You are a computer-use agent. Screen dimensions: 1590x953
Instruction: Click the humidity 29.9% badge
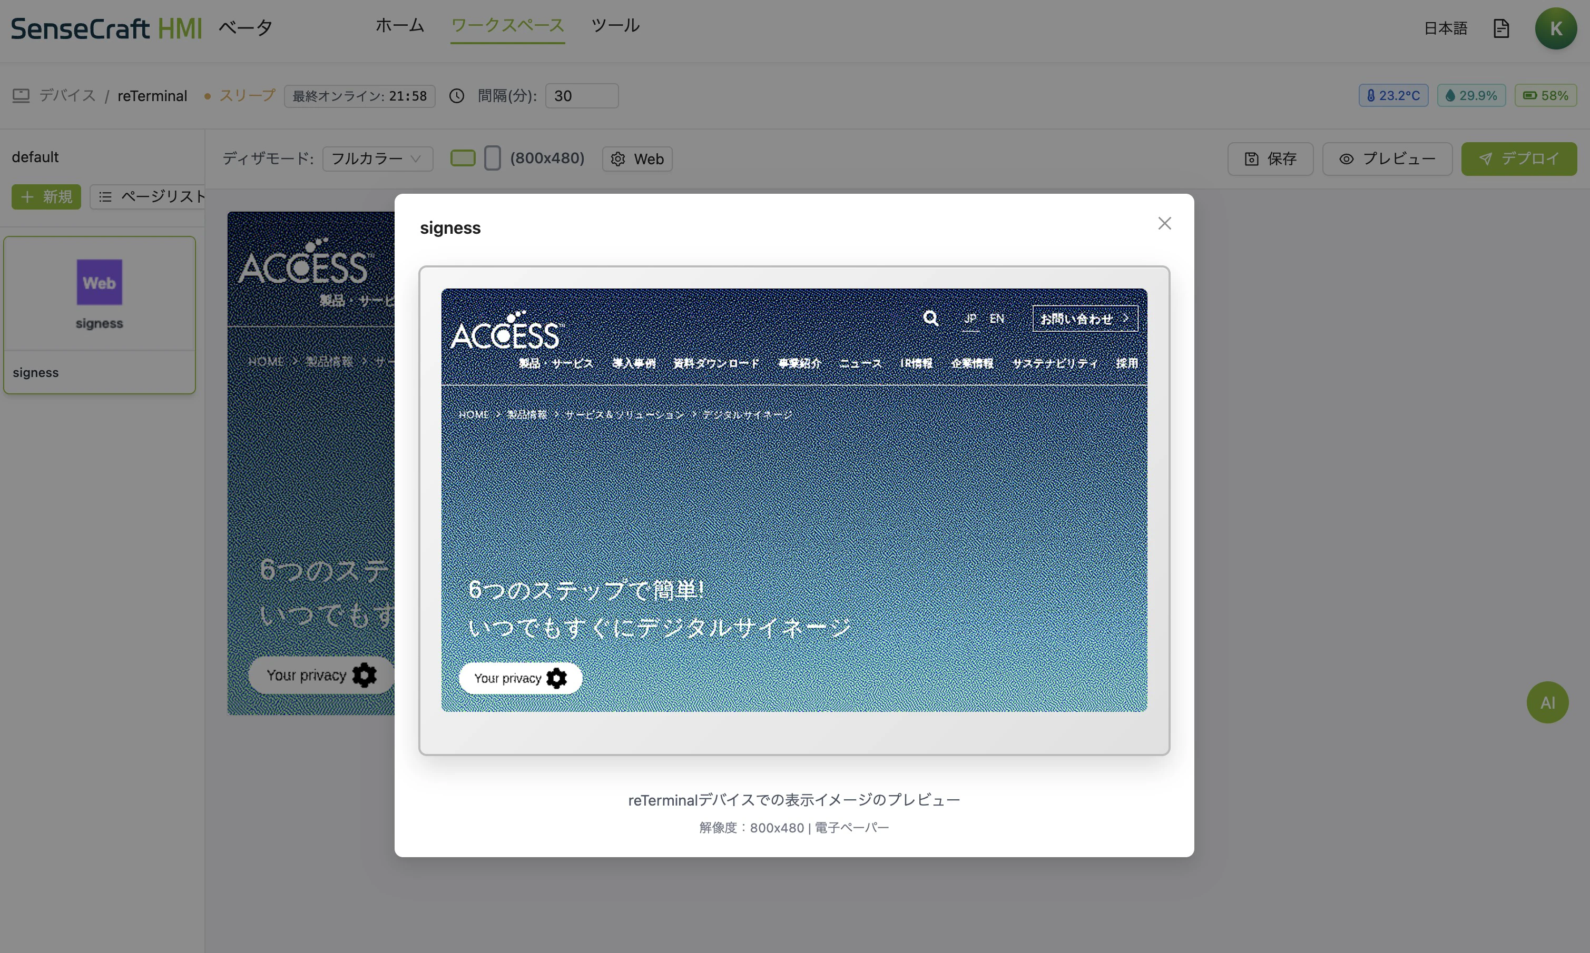[1470, 96]
